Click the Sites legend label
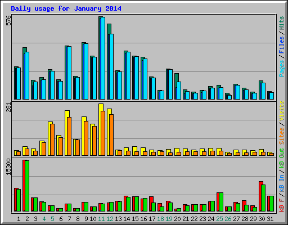The image size is (288, 225). tap(282, 136)
